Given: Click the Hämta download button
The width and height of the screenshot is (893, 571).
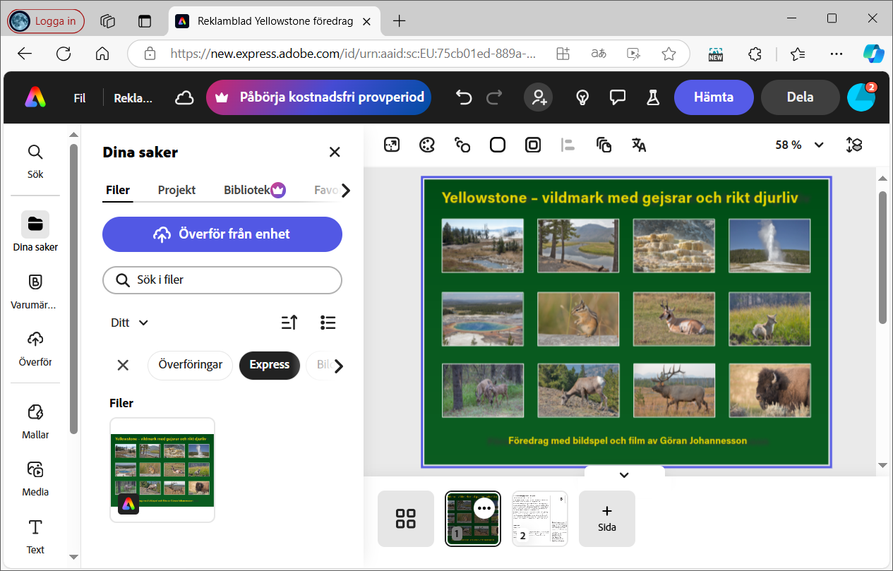Looking at the screenshot, I should click(x=713, y=97).
